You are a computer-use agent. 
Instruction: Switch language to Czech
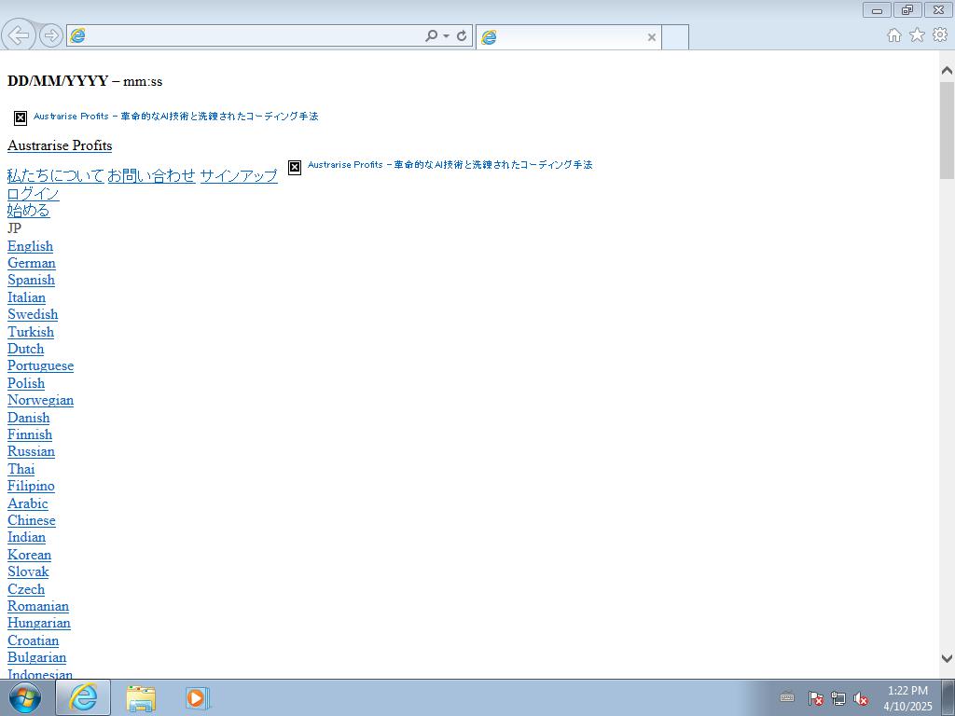(x=26, y=589)
